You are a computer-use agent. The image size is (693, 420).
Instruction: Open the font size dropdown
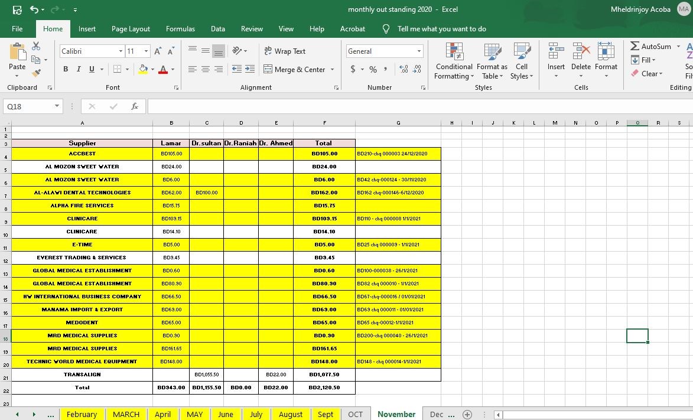[146, 51]
